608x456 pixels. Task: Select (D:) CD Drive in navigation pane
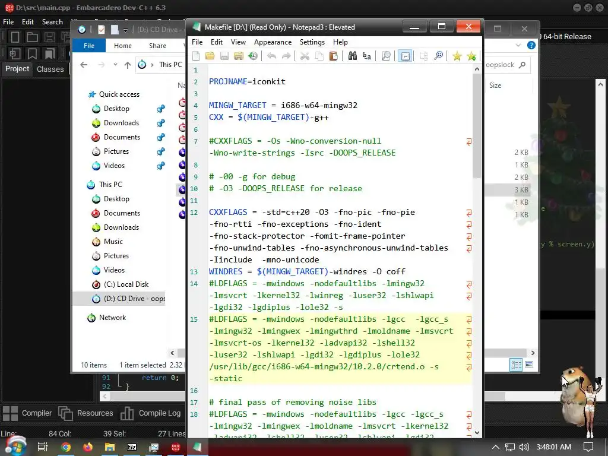pyautogui.click(x=119, y=299)
